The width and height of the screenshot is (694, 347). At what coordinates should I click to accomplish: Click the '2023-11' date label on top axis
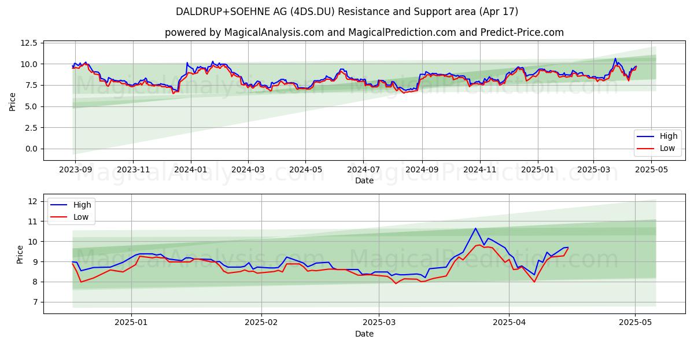pos(133,170)
